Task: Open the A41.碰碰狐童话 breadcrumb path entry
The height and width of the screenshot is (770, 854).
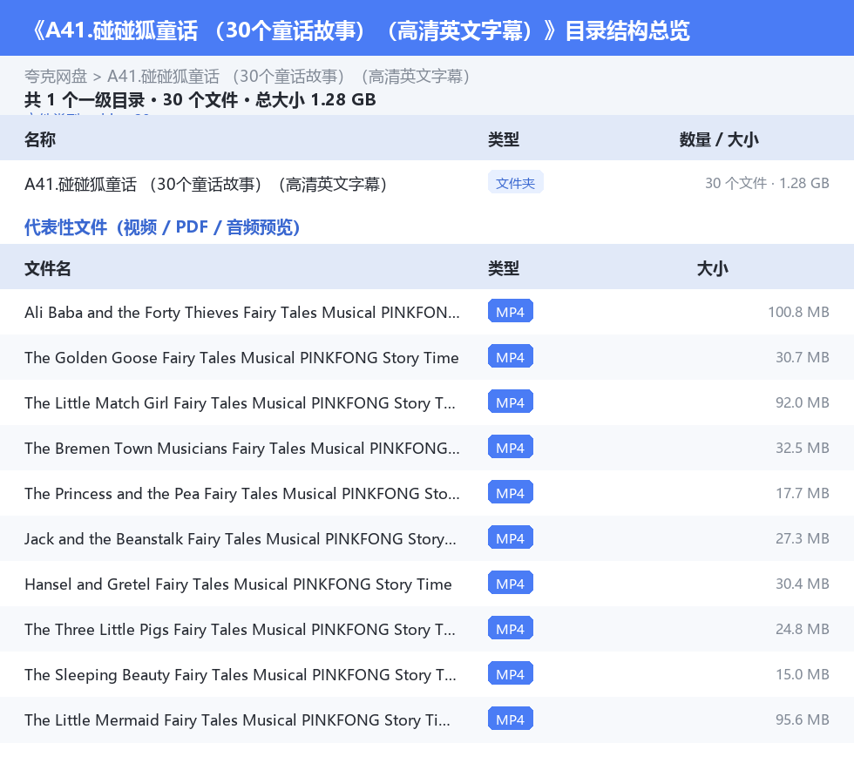Action: click(x=288, y=77)
